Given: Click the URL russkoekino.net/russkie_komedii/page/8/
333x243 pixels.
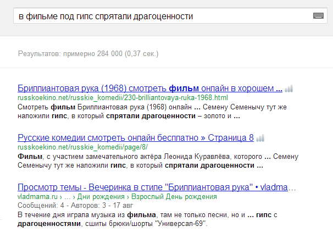Looking at the screenshot, I should coord(82,147).
